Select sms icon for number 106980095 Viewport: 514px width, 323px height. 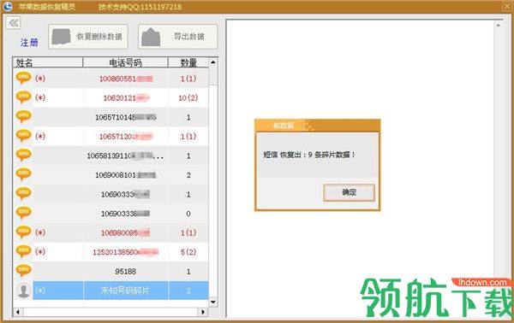click(24, 232)
